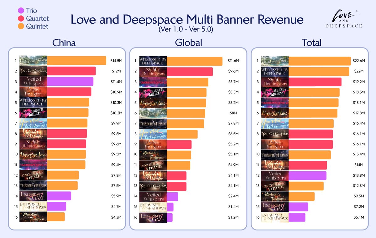Screen dimensions: 376x238
Task: Open Witnessed by Deepspace thumbnail in Total panel
Action: (x=275, y=71)
